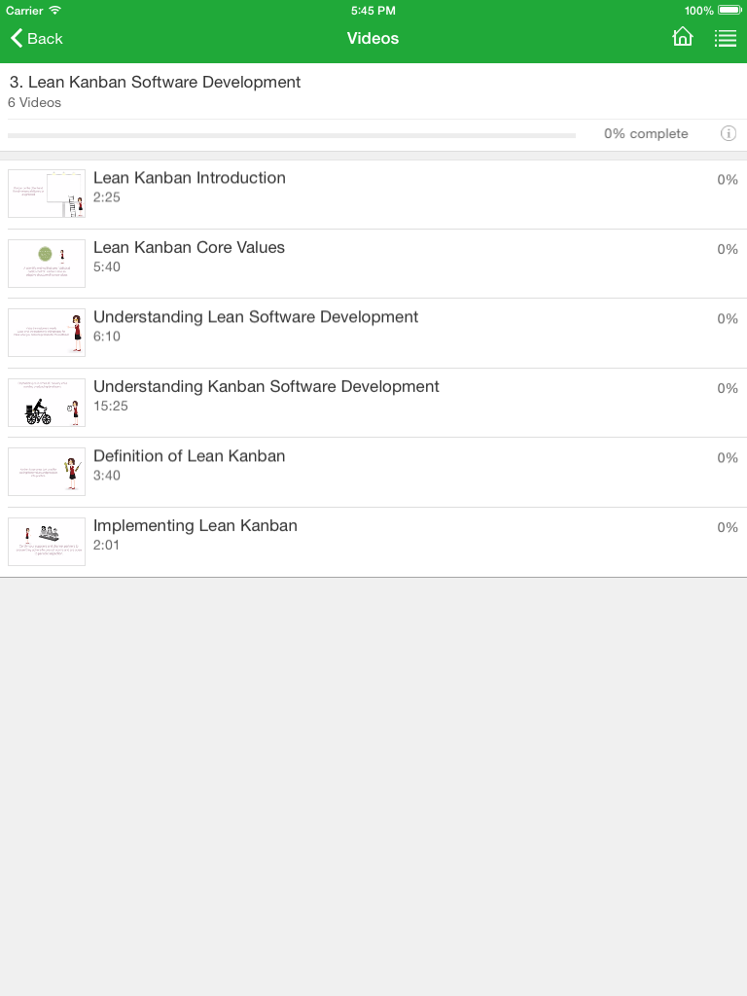
Task: Play Implementing Lean Kanban video
Action: (196, 525)
